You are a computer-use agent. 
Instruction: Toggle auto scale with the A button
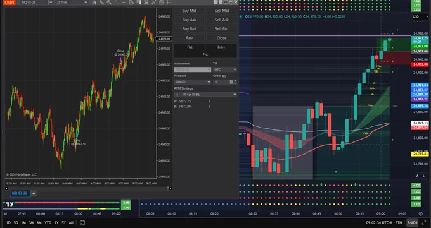[x=417, y=176]
